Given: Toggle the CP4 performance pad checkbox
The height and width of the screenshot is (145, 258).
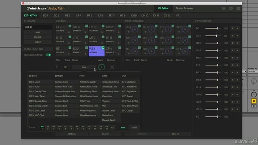Looking at the screenshot, I should [189, 48].
